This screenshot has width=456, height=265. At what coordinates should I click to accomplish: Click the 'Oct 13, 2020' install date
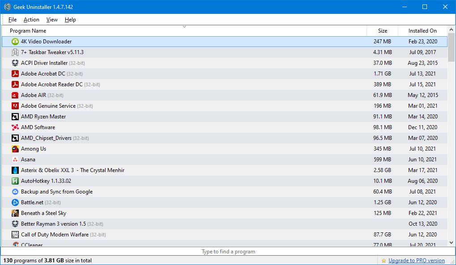point(423,224)
